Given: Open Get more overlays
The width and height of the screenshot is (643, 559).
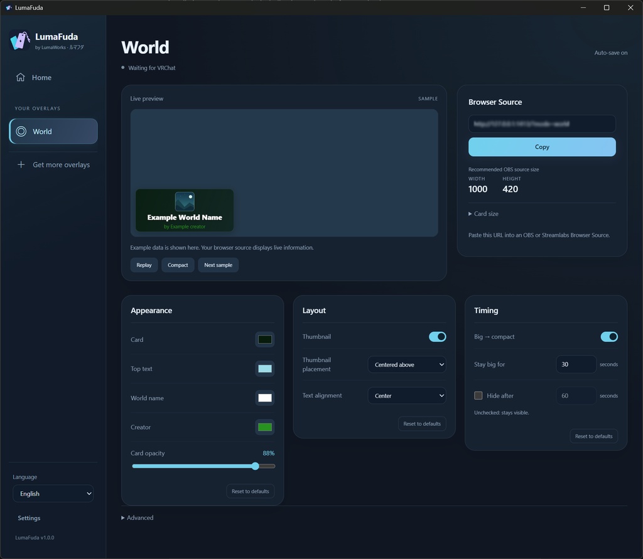Looking at the screenshot, I should pos(53,164).
